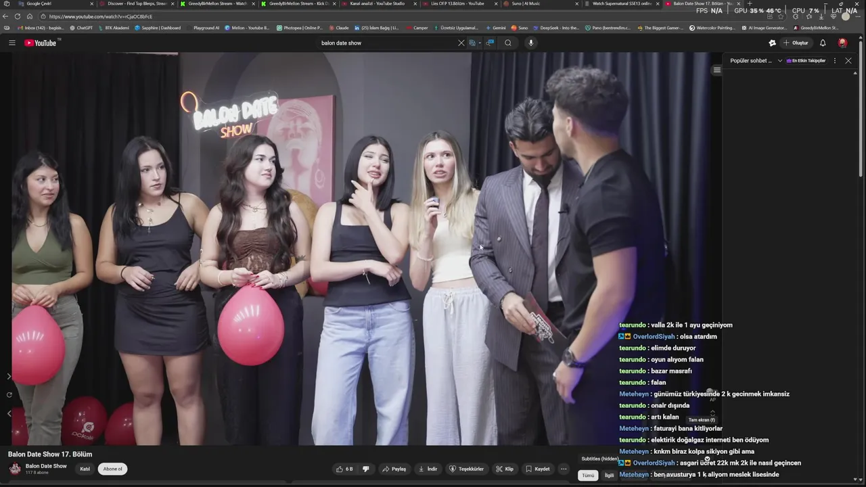Open the Photopea bookmark
Viewport: 866px width, 487px height.
300,28
